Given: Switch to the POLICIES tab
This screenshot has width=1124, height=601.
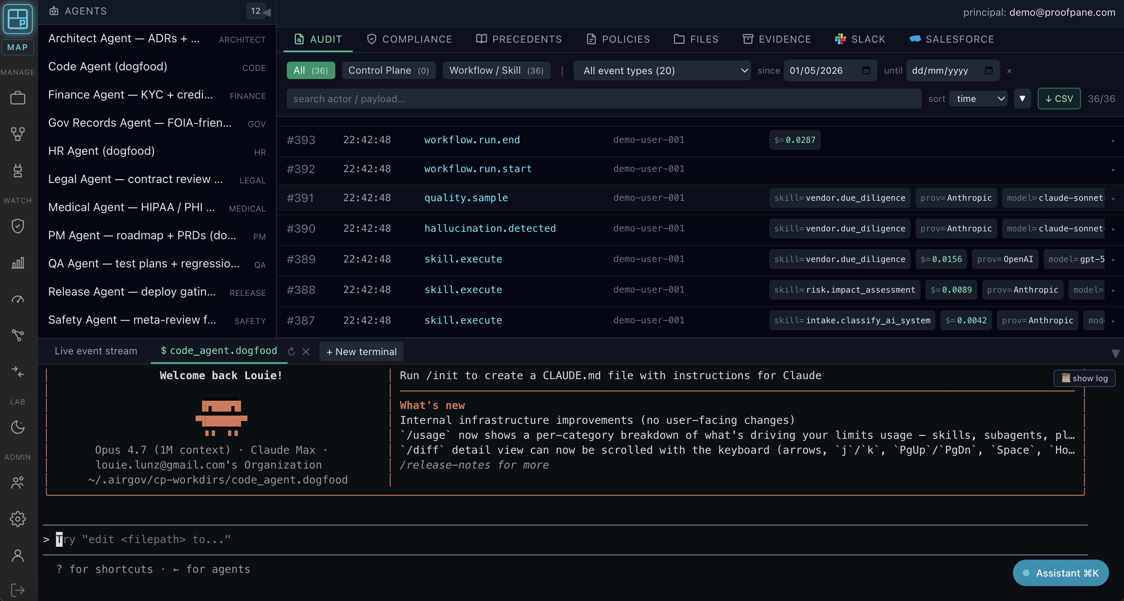Looking at the screenshot, I should [618, 39].
